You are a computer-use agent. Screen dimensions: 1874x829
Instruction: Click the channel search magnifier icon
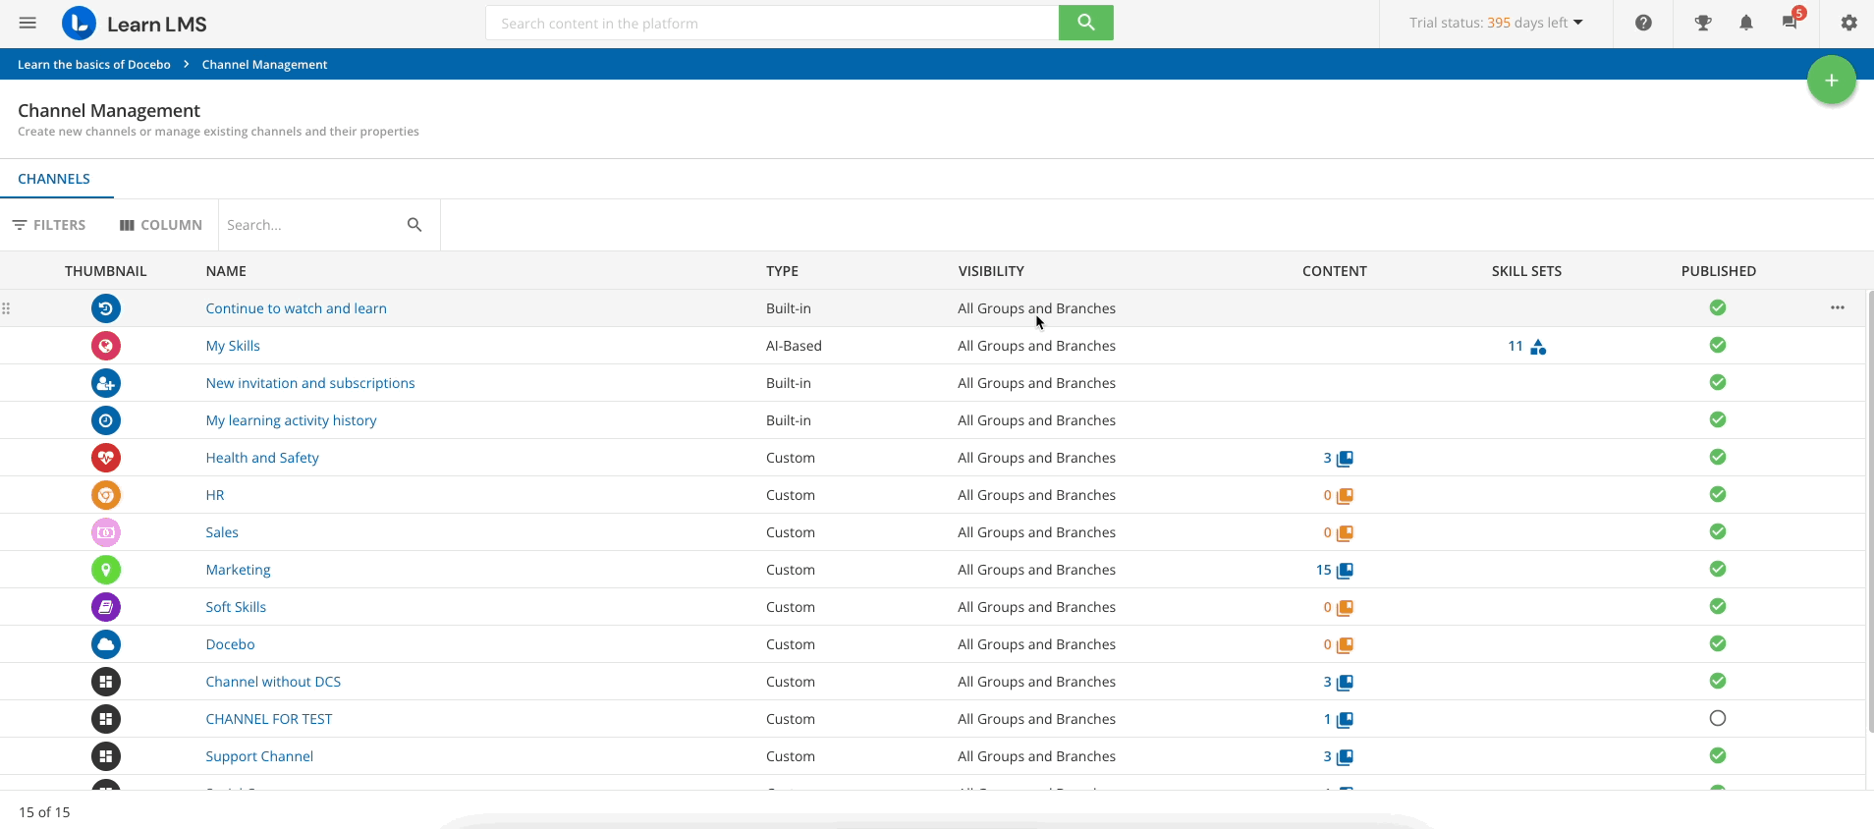(x=414, y=225)
